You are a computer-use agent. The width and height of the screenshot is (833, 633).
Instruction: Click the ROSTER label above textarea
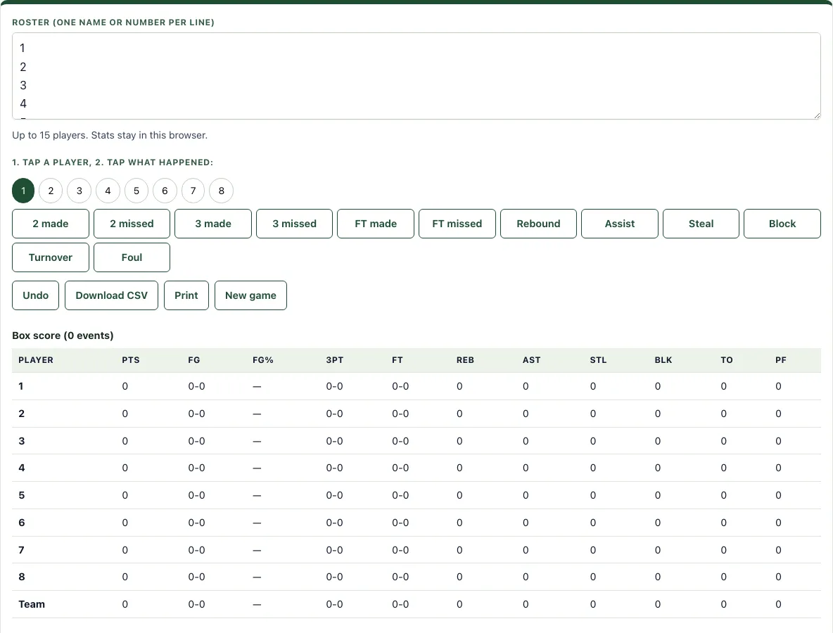tap(113, 23)
